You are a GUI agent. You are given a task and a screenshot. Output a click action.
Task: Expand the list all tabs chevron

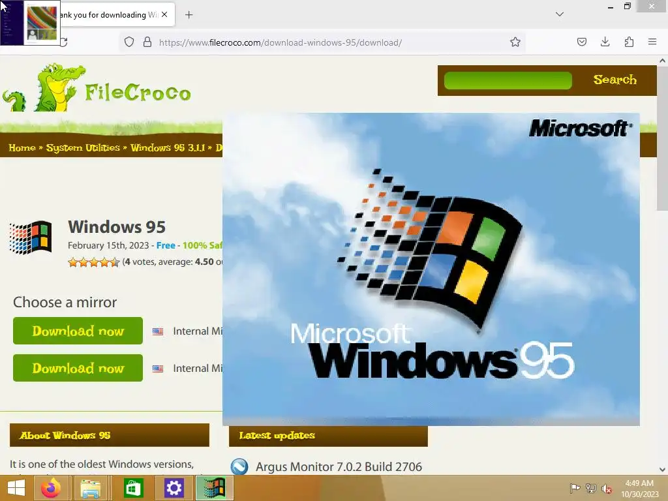(x=560, y=14)
